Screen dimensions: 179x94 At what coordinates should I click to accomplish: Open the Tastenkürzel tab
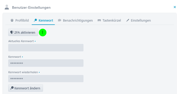click(x=109, y=20)
